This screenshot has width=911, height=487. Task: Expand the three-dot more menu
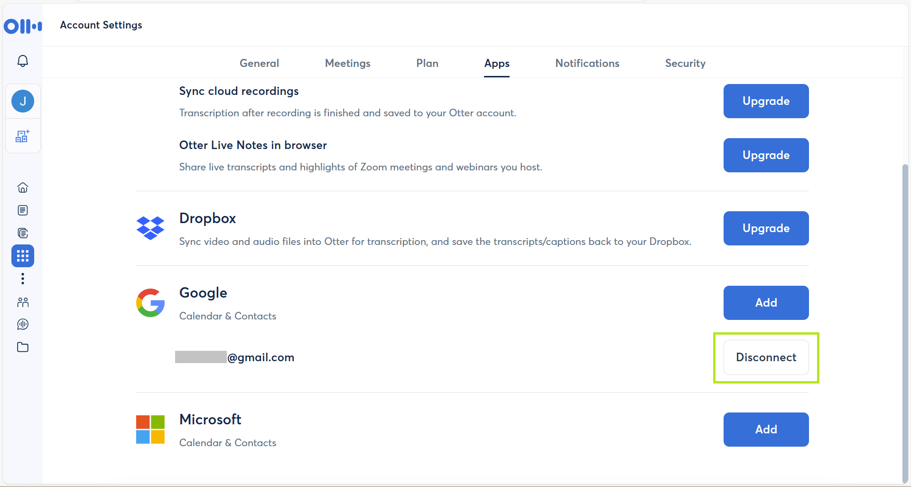pyautogui.click(x=22, y=279)
